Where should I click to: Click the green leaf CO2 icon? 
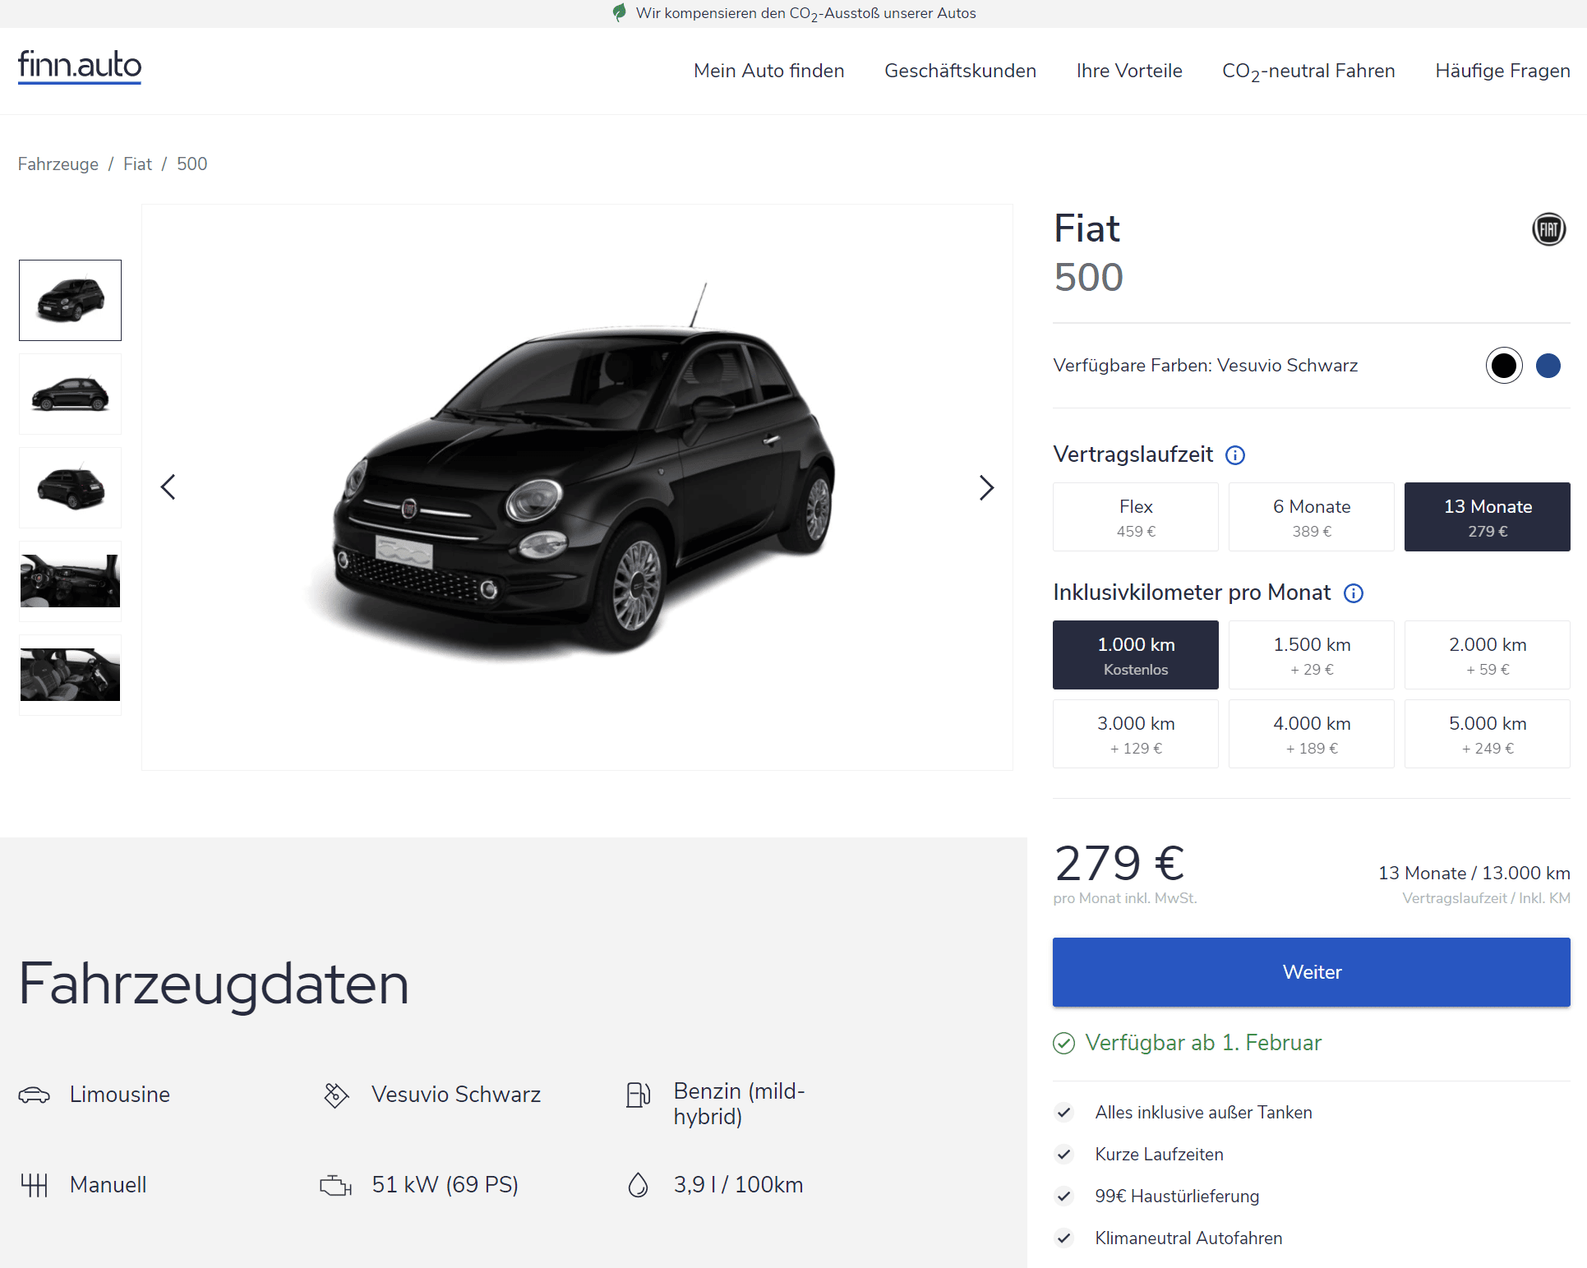(x=619, y=12)
